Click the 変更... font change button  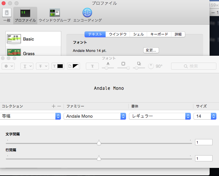click(151, 50)
